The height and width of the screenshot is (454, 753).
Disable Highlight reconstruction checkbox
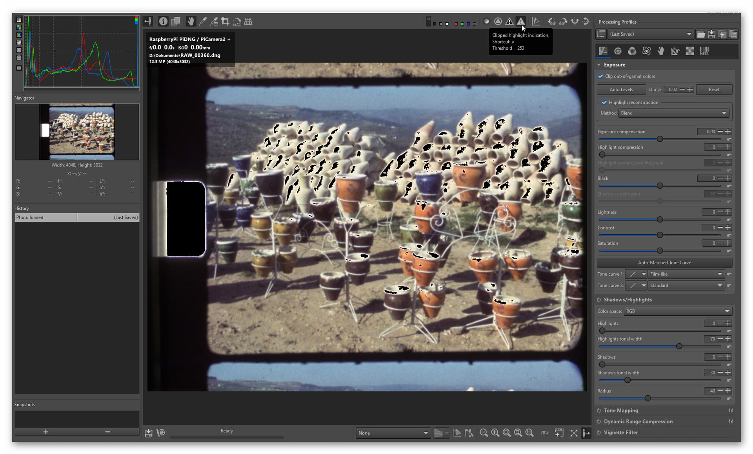click(604, 103)
